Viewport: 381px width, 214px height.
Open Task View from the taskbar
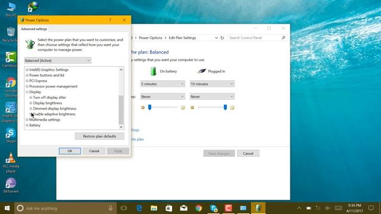(x=124, y=208)
